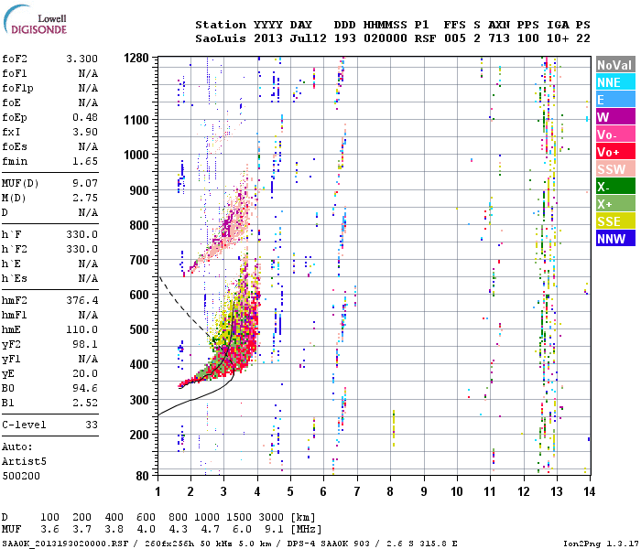Image resolution: width=641 pixels, height=549 pixels.
Task: Select the Vo- pink legend swatch
Action: pos(615,135)
